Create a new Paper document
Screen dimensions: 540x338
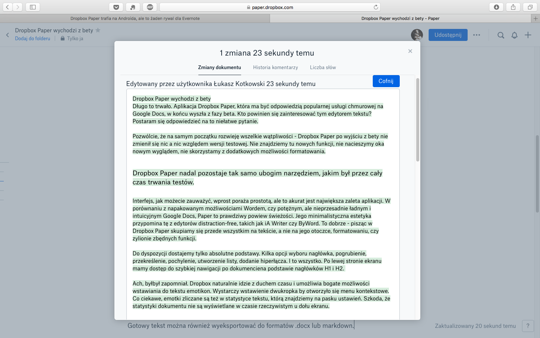(x=528, y=35)
